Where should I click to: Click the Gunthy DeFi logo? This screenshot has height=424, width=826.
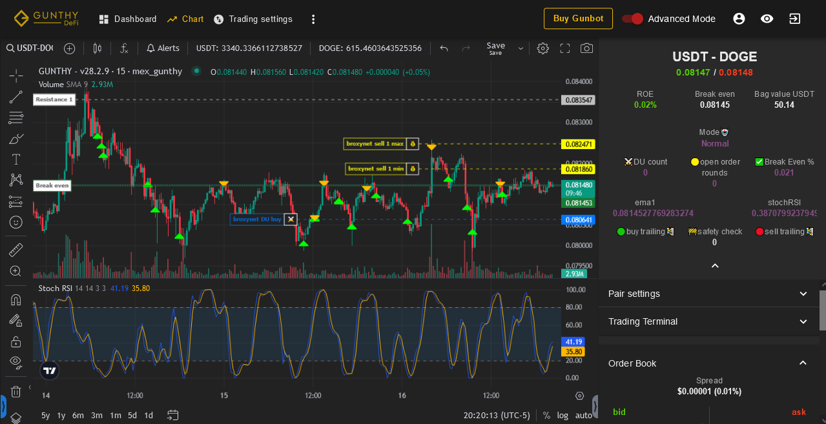(46, 18)
